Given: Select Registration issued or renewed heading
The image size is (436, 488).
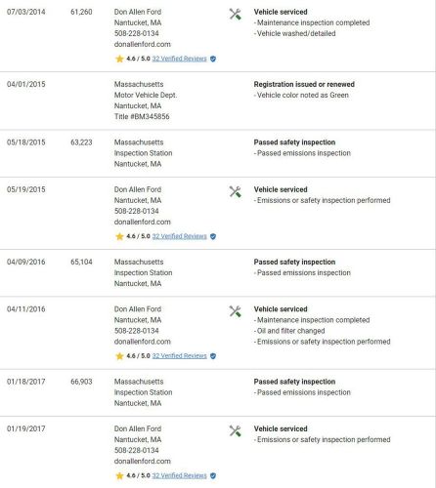Looking at the screenshot, I should point(304,84).
